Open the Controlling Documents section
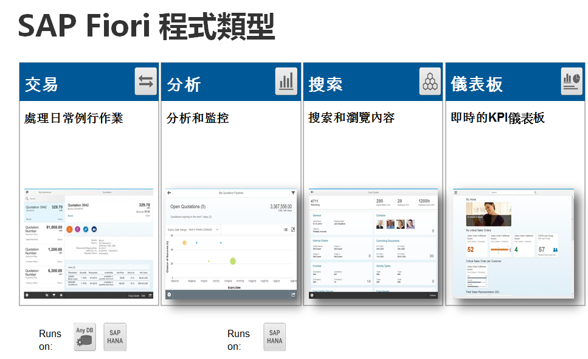588x359 pixels. click(404, 249)
